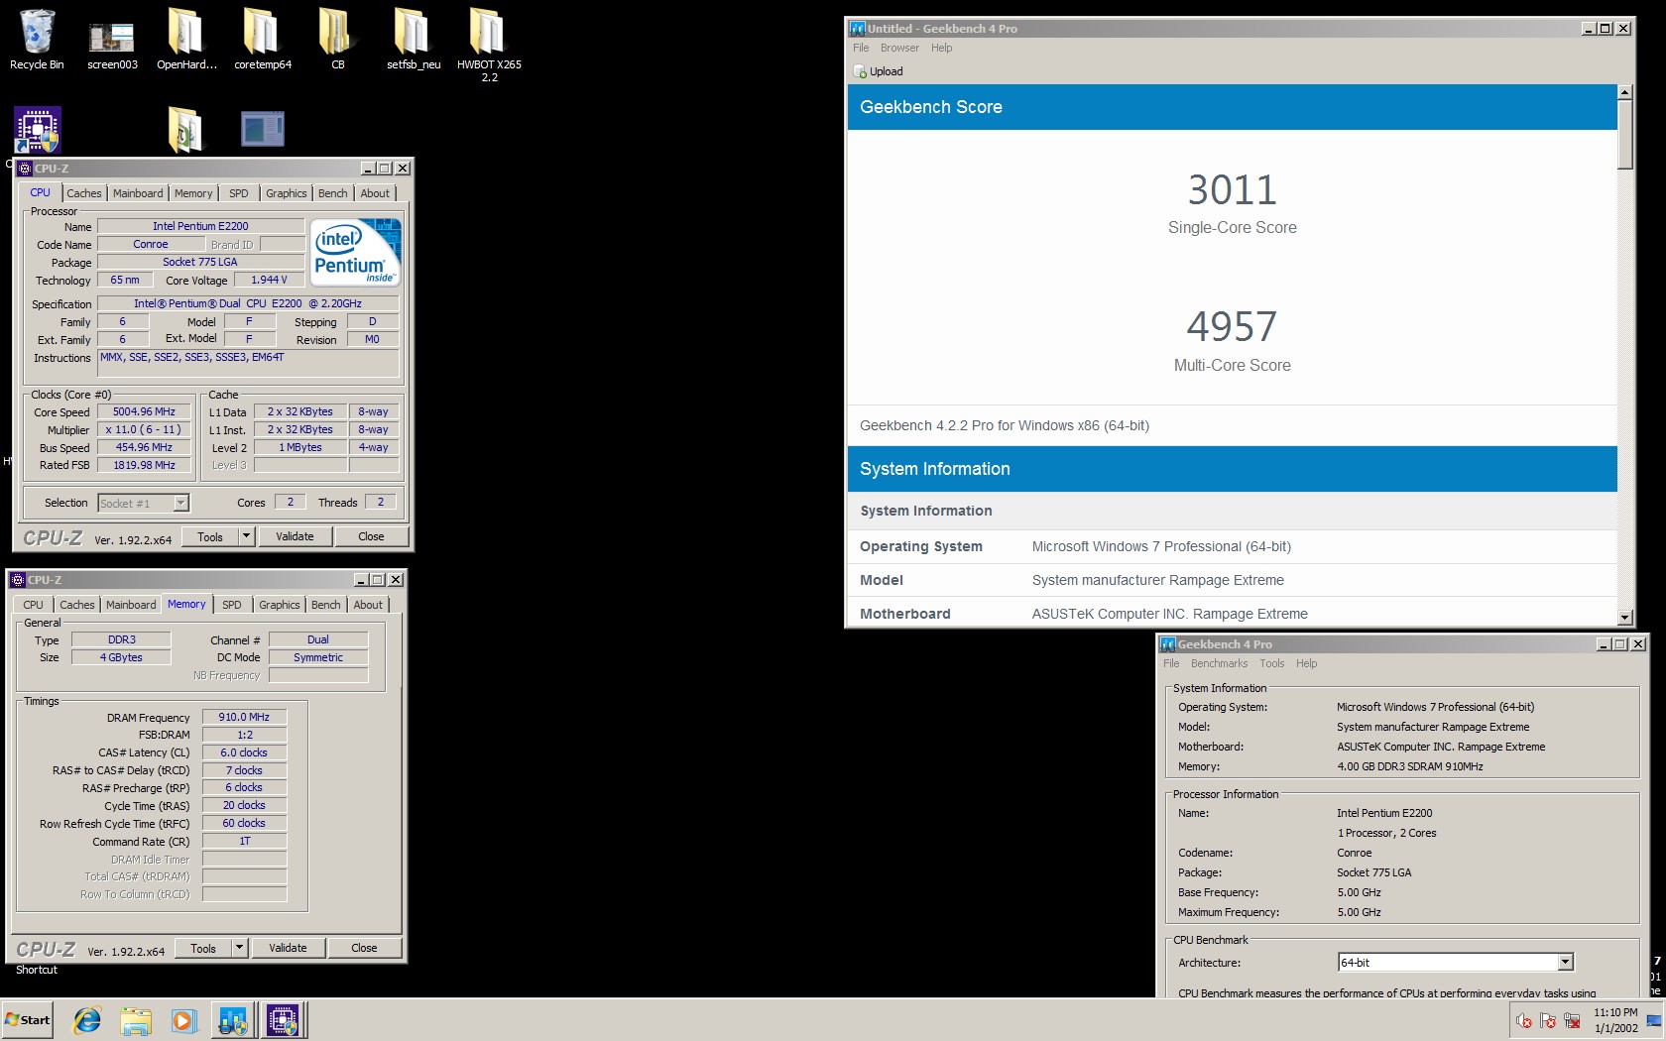1666x1041 pixels.
Task: Click the Multi-Core Score 4957
Action: [x=1232, y=326]
